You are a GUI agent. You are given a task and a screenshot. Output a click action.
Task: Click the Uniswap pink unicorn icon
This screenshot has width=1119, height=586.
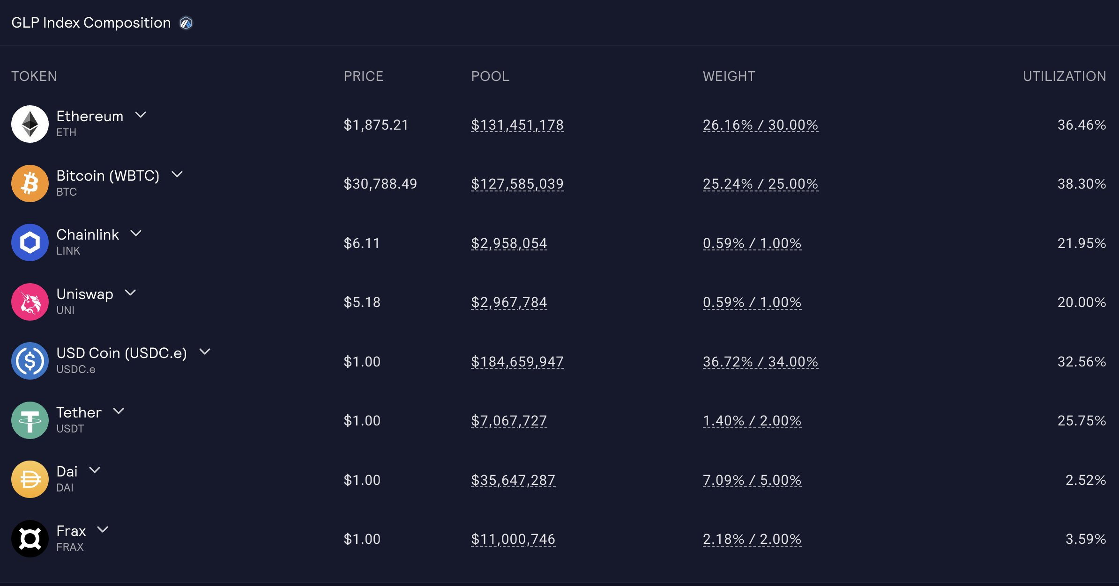(30, 302)
